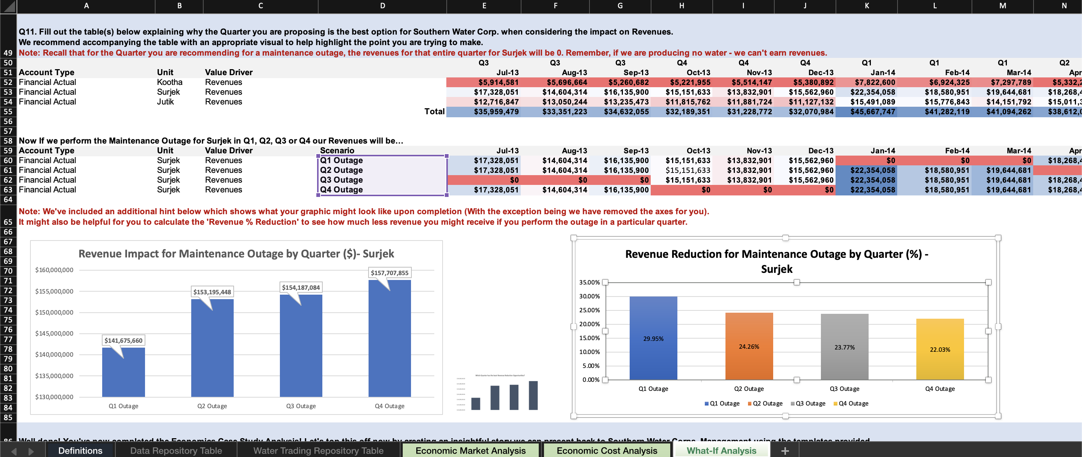Open the Data Repository Table sheet
The width and height of the screenshot is (1082, 457).
pyautogui.click(x=176, y=451)
